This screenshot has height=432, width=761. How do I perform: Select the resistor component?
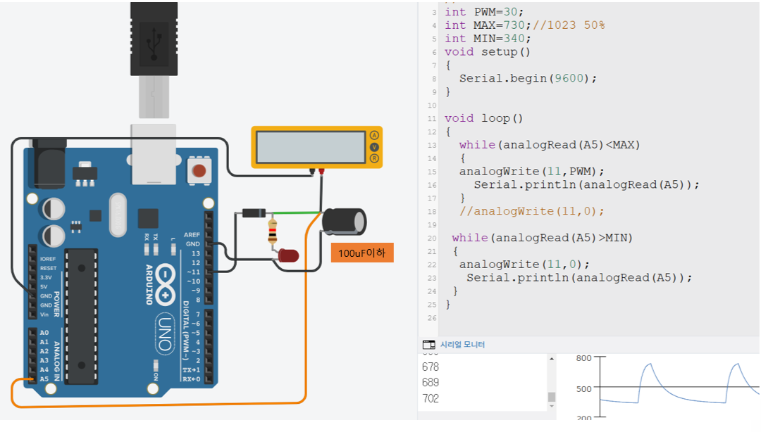(x=273, y=230)
